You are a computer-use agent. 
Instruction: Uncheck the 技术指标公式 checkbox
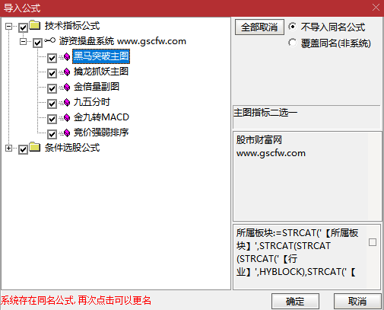pyautogui.click(x=23, y=27)
